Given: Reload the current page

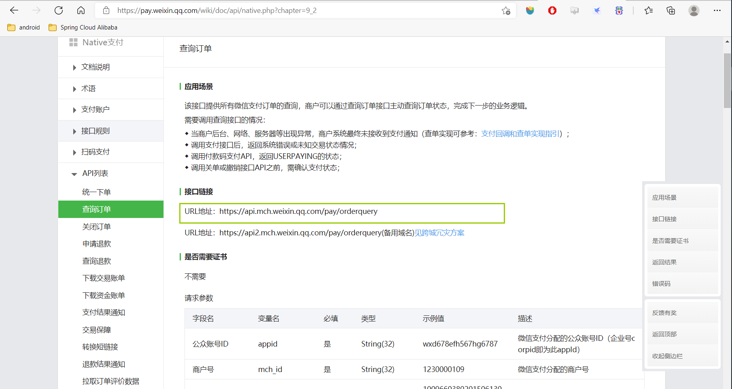Looking at the screenshot, I should (x=58, y=10).
